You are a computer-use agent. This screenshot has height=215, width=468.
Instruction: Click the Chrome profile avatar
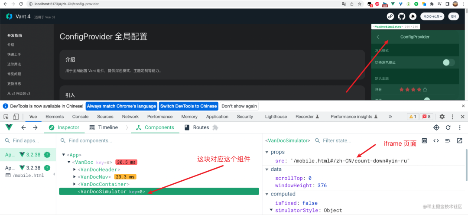pos(455,4)
